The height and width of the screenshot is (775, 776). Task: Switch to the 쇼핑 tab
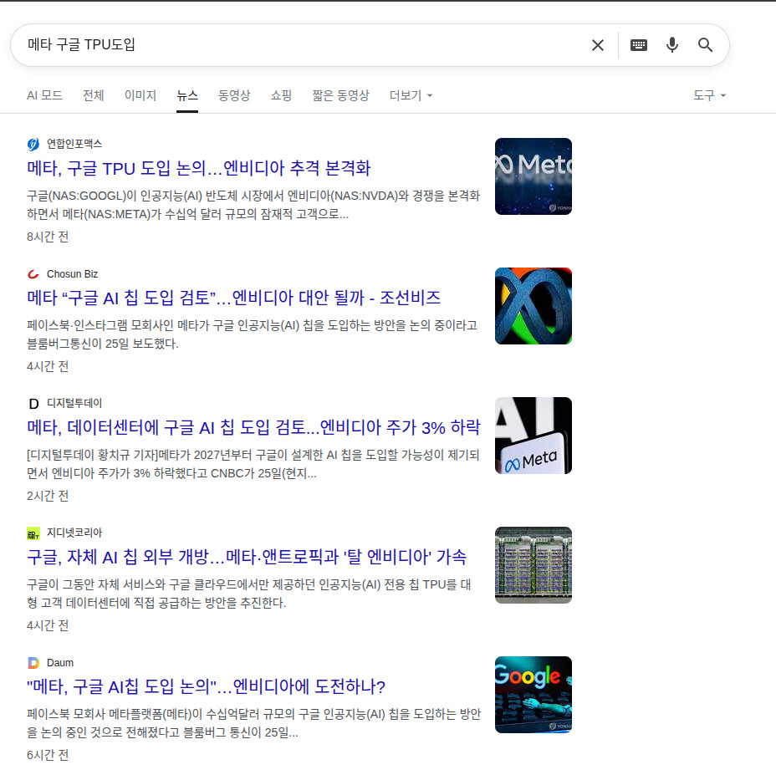point(281,95)
